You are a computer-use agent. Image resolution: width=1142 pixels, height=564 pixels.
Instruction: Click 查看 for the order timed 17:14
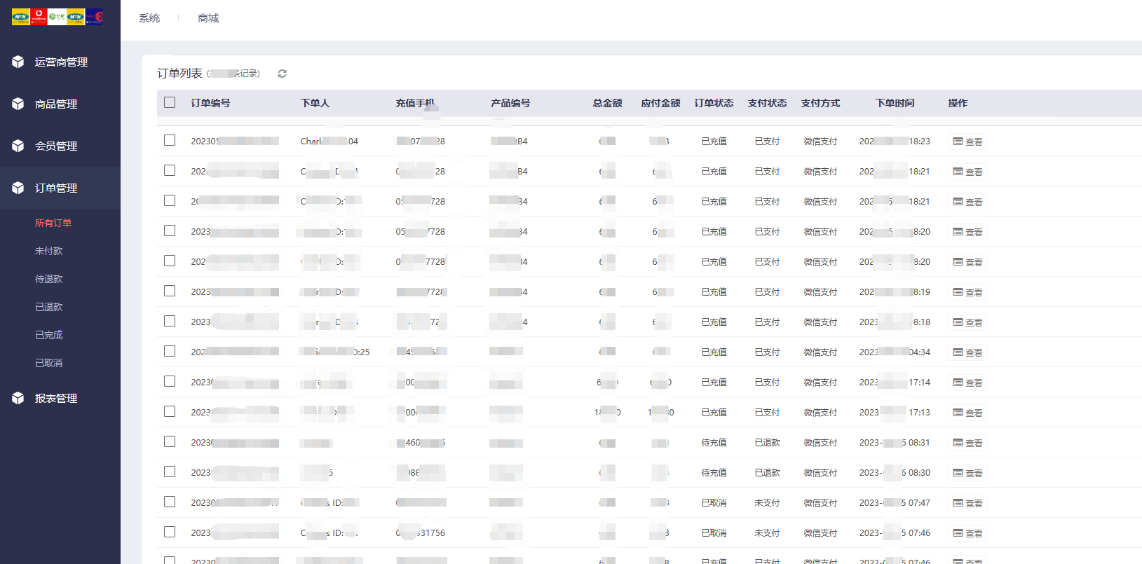click(967, 383)
